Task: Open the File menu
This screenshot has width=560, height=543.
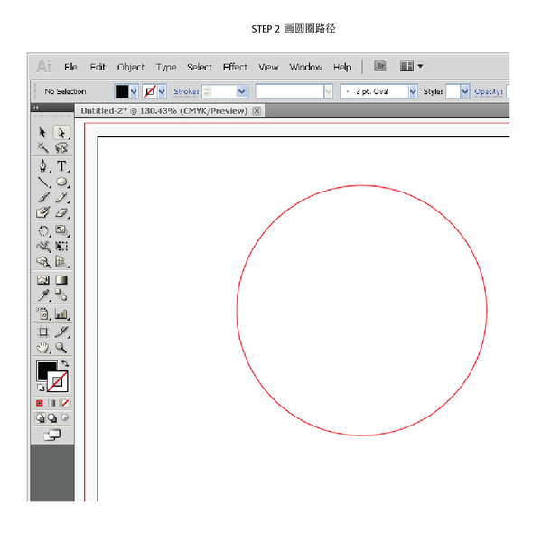Action: [70, 67]
